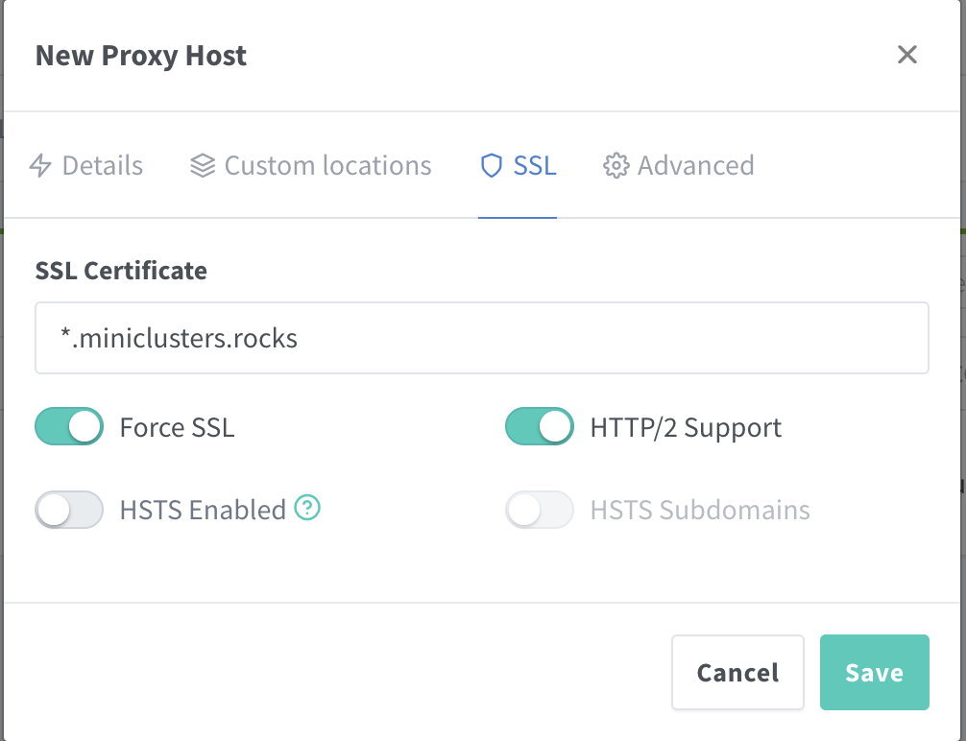Viewport: 966px width, 741px height.
Task: Click the HSTS help question mark icon
Action: 307,508
